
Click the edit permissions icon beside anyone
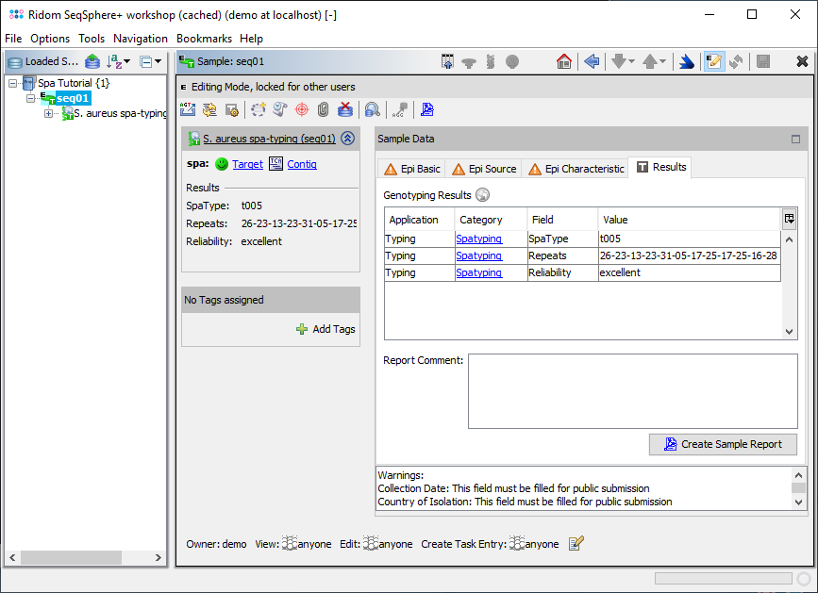tap(576, 543)
